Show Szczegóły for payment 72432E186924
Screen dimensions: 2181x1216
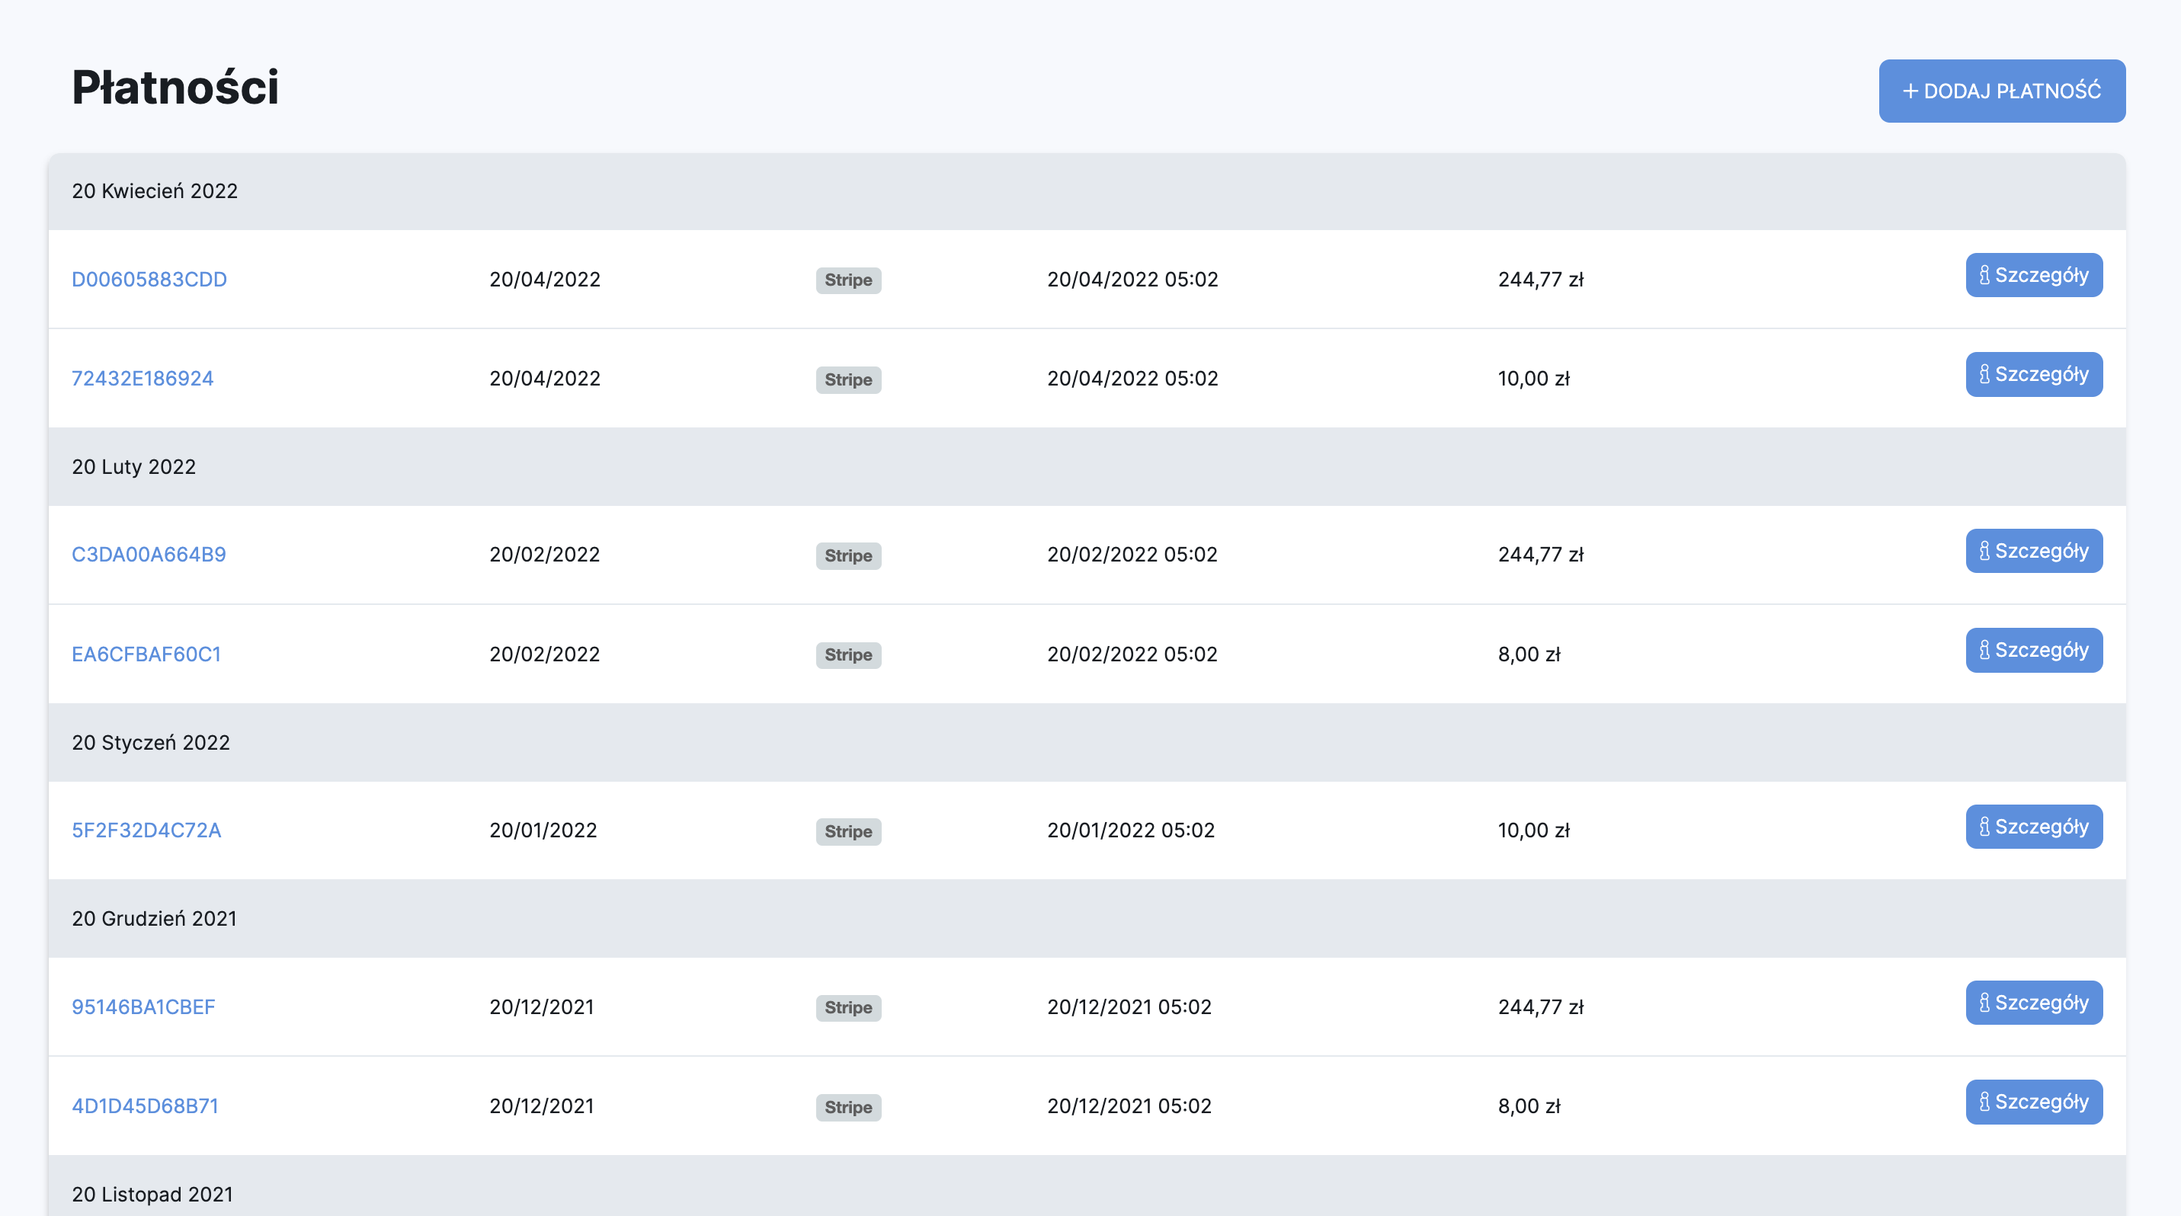pos(2034,374)
